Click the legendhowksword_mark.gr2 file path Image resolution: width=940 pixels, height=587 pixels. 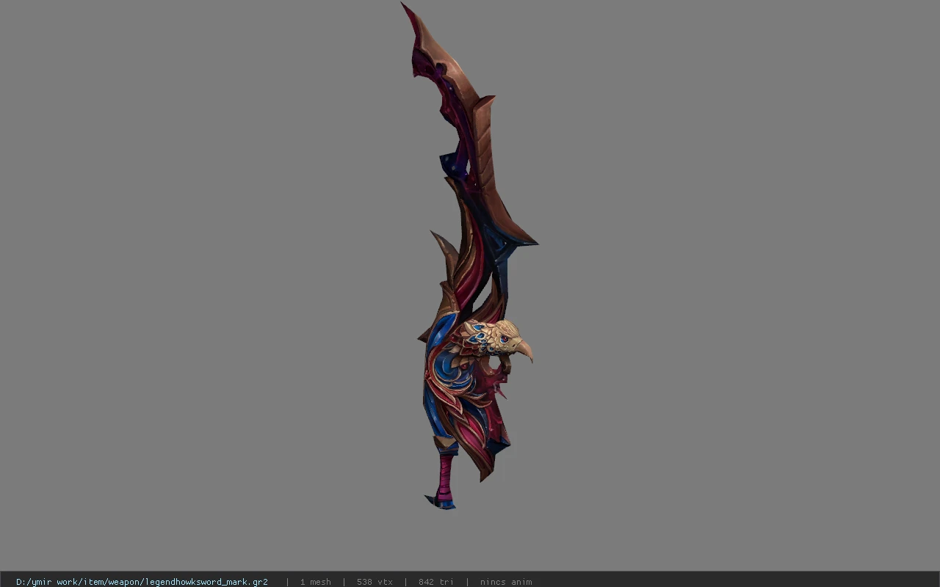[x=142, y=582]
